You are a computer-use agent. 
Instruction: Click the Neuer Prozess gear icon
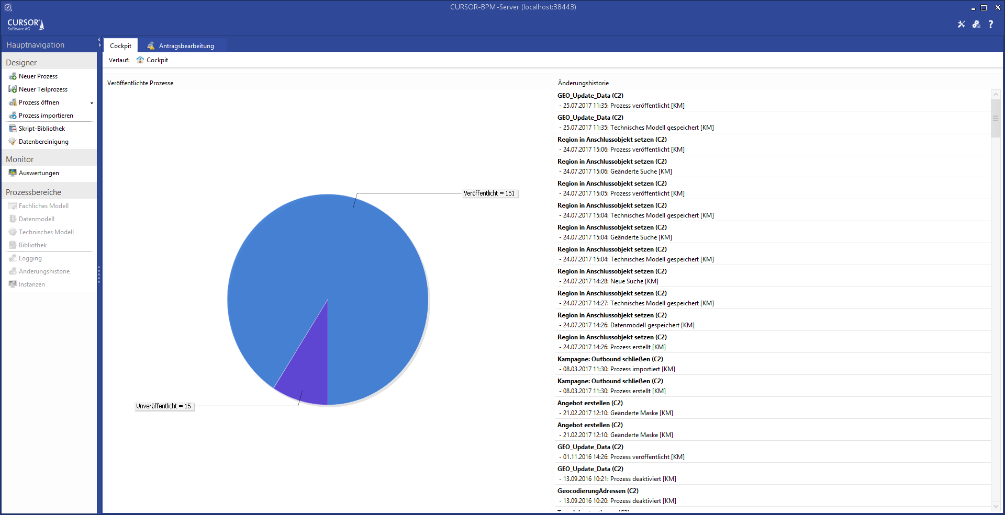click(x=13, y=76)
